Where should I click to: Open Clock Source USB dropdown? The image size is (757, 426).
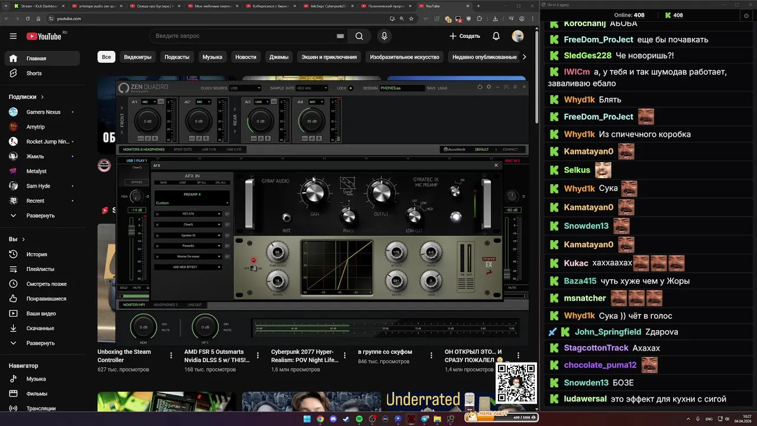coord(245,88)
